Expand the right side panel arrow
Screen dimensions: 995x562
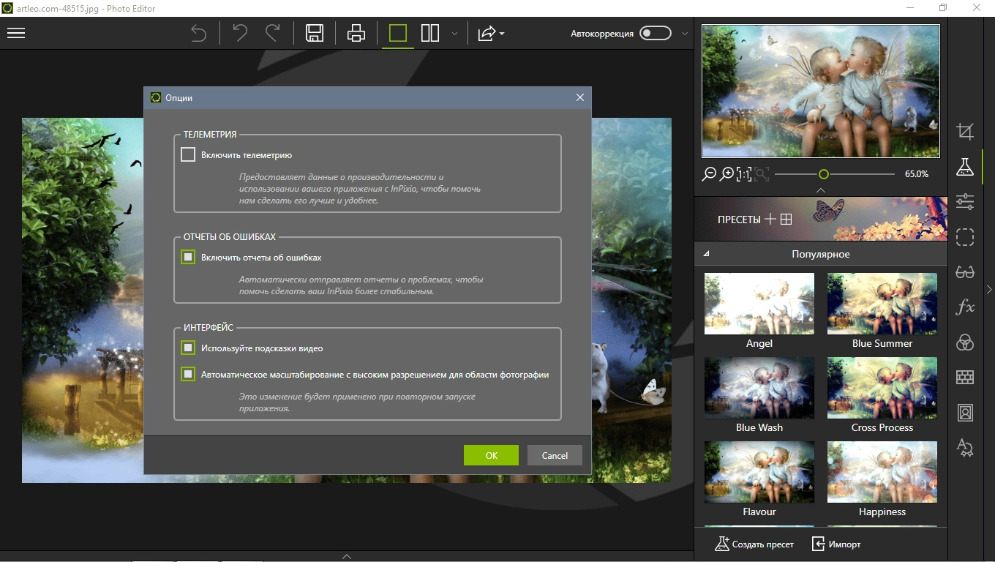pyautogui.click(x=989, y=290)
